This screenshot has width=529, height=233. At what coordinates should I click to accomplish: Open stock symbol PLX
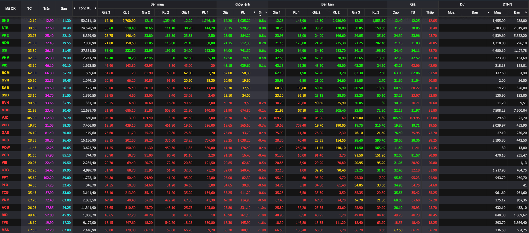coord(5,185)
